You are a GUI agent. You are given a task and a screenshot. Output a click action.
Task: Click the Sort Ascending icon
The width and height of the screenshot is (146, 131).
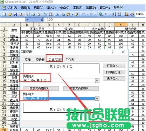click(x=114, y=14)
